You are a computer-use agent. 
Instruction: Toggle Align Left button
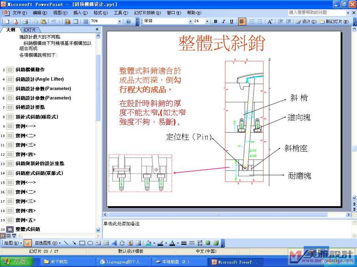(x=242, y=22)
